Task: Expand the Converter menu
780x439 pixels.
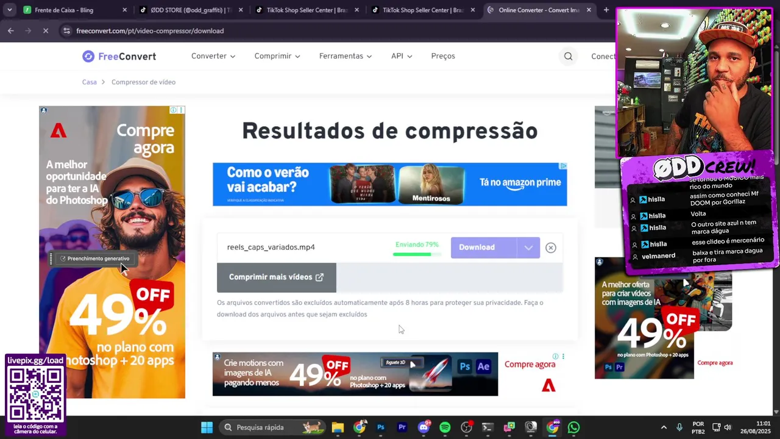Action: 213,56
